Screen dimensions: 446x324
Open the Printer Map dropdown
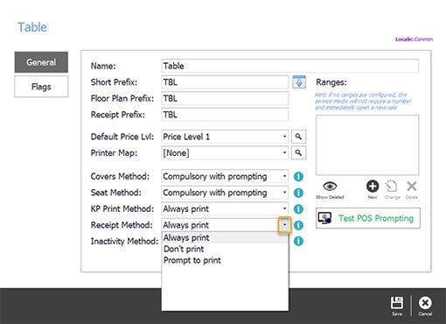click(284, 152)
